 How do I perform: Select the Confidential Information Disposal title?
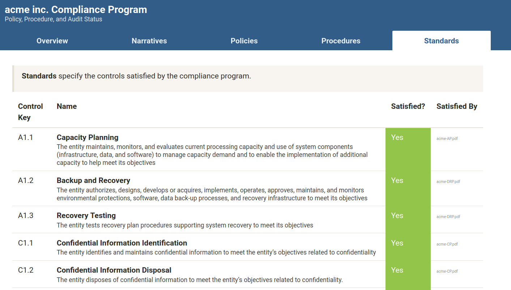tap(114, 270)
